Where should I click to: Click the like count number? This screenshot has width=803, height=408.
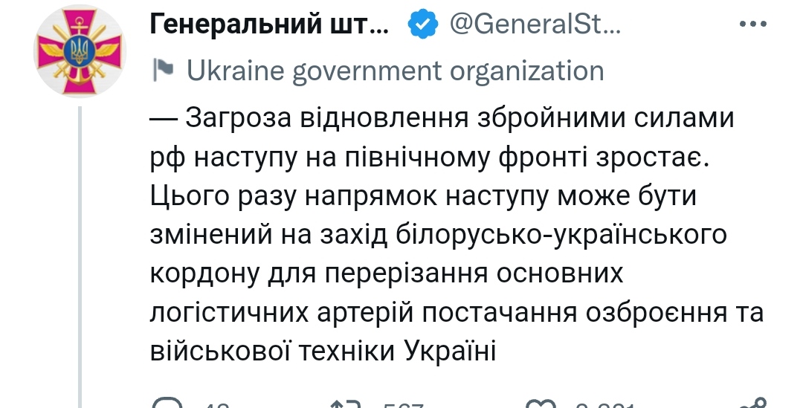click(x=606, y=405)
